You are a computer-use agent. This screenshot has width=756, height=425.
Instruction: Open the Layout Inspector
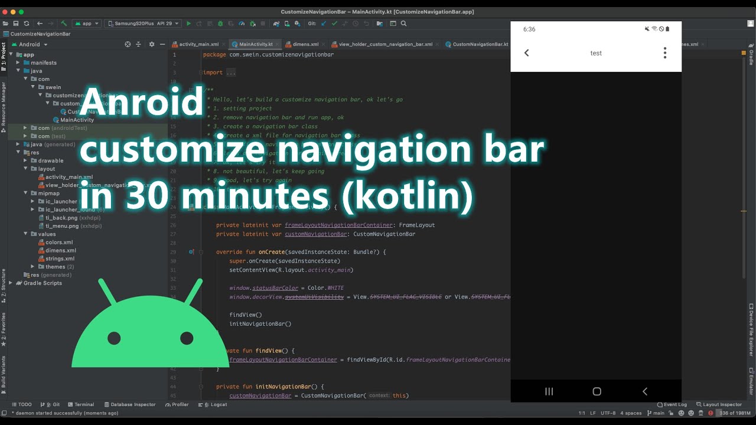click(x=719, y=404)
